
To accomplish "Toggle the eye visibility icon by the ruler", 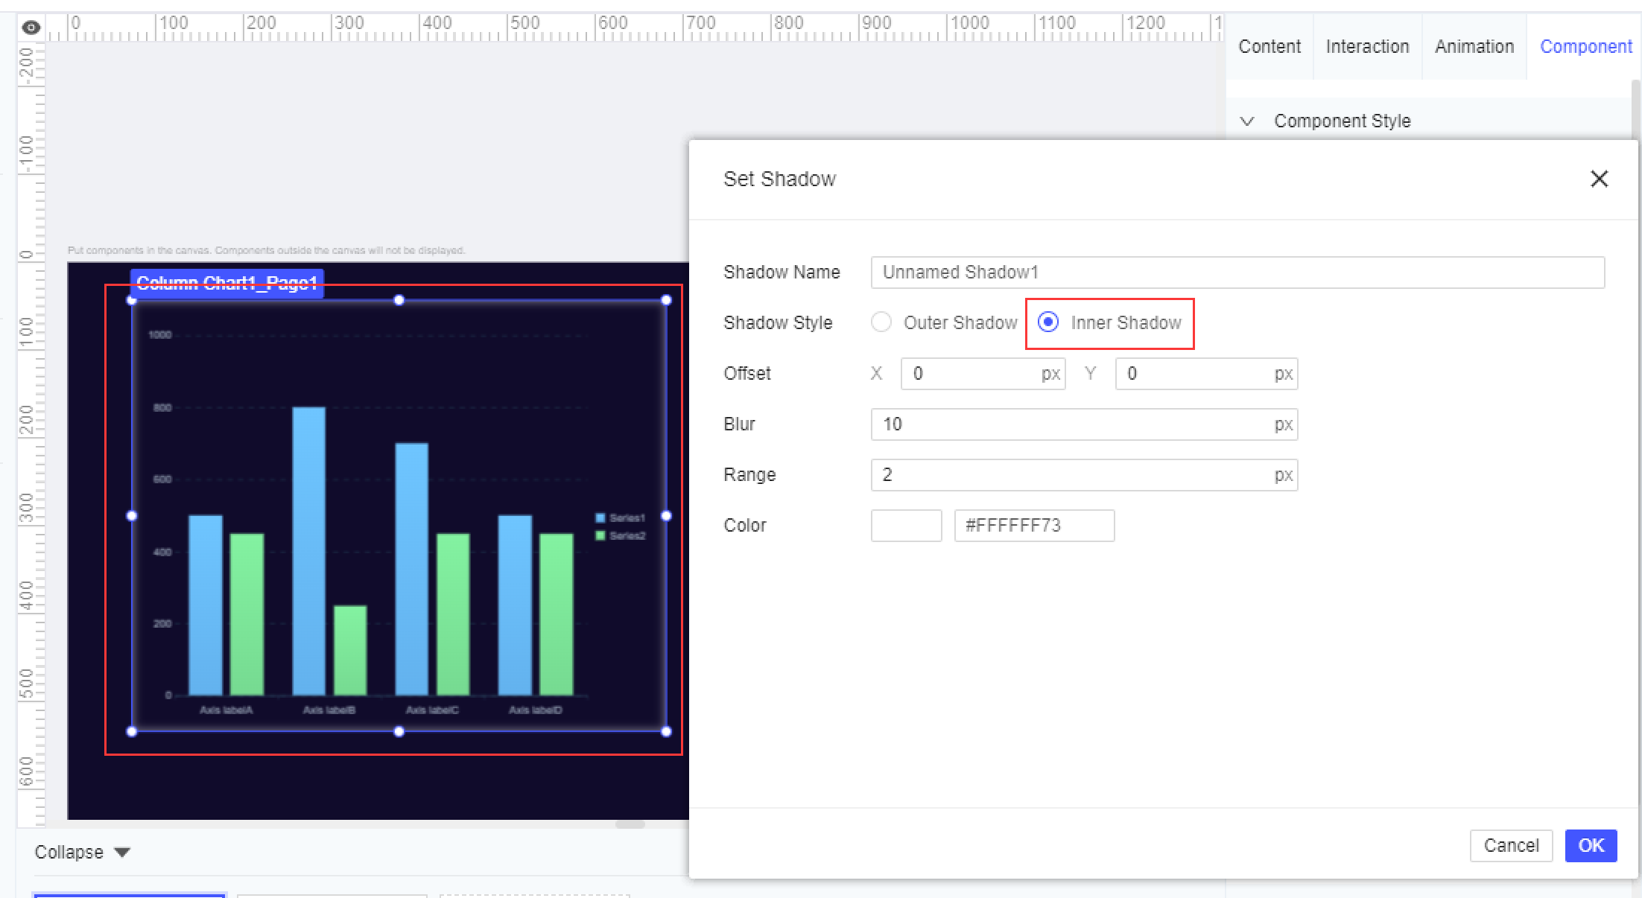I will (31, 28).
